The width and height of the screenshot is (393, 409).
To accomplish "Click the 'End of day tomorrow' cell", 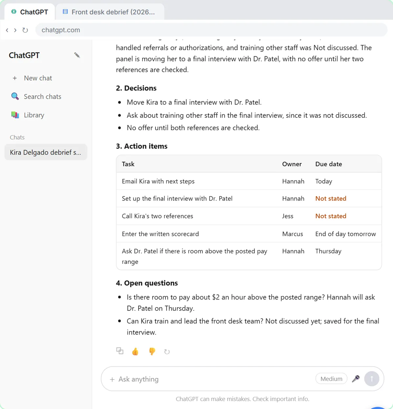I will tap(346, 234).
